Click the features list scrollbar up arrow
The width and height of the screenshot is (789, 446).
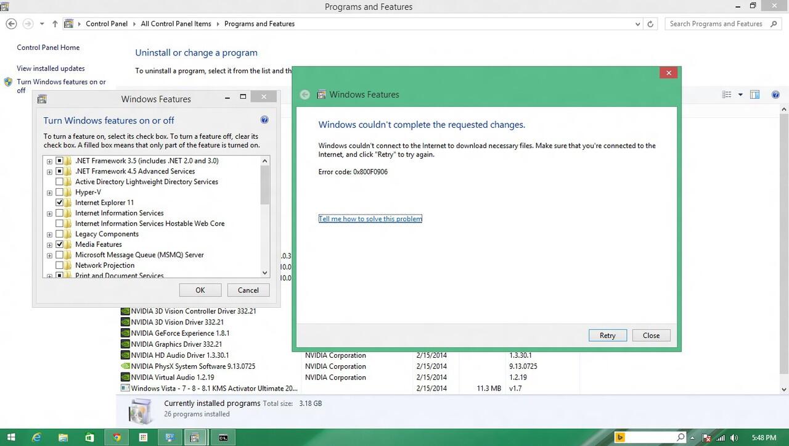pos(265,160)
